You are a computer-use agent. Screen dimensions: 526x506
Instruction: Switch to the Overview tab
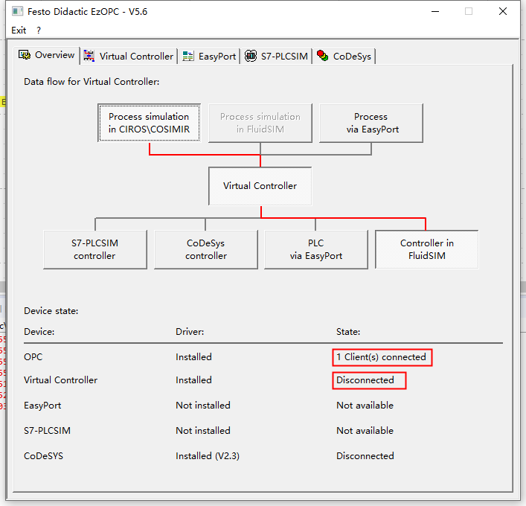point(47,55)
